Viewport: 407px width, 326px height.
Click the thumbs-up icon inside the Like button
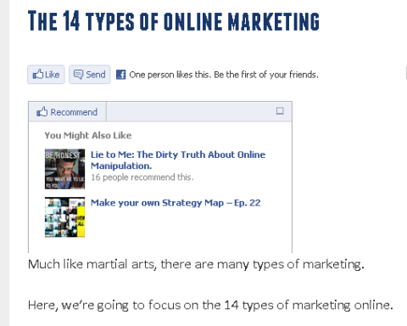tap(38, 74)
